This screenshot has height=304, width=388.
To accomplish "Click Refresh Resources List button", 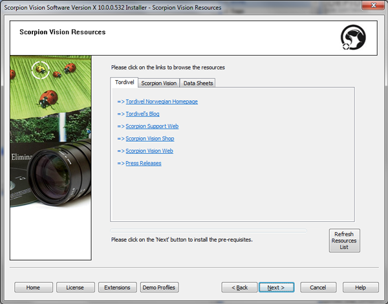I will [x=344, y=241].
